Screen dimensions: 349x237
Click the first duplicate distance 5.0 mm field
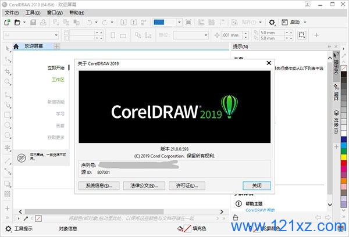272,33
